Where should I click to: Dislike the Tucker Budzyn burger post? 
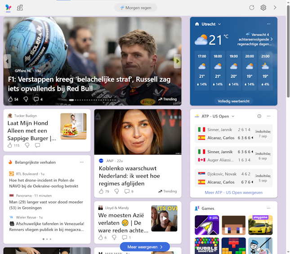tap(27, 145)
